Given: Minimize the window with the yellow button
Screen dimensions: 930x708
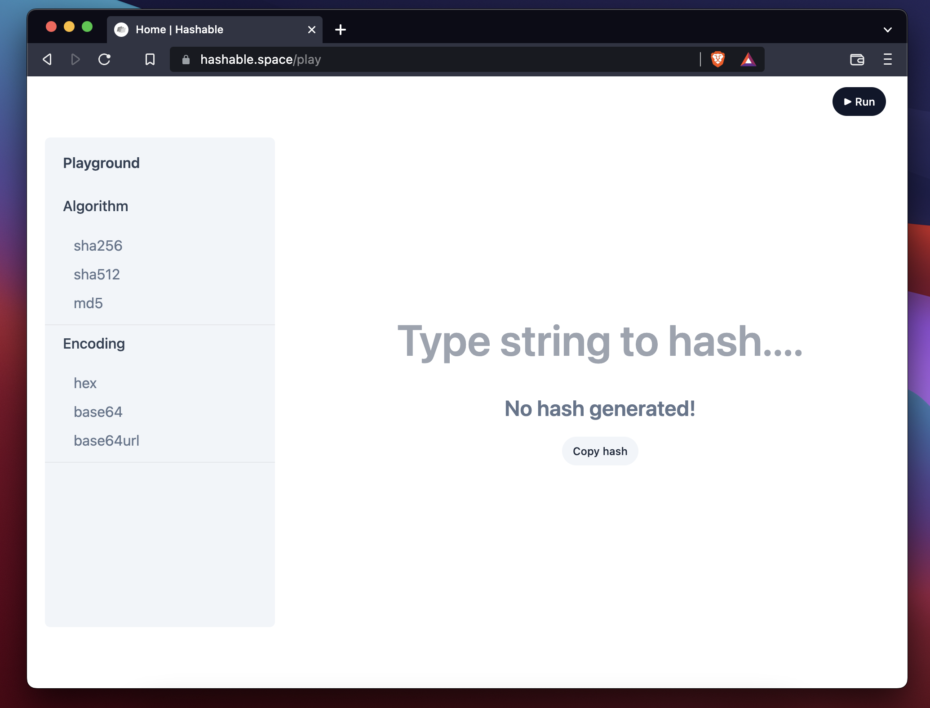Looking at the screenshot, I should pyautogui.click(x=69, y=27).
